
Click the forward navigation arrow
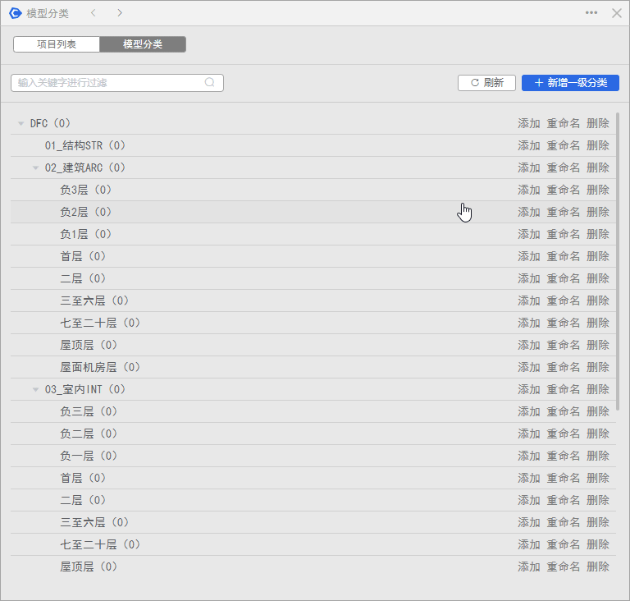pos(120,13)
